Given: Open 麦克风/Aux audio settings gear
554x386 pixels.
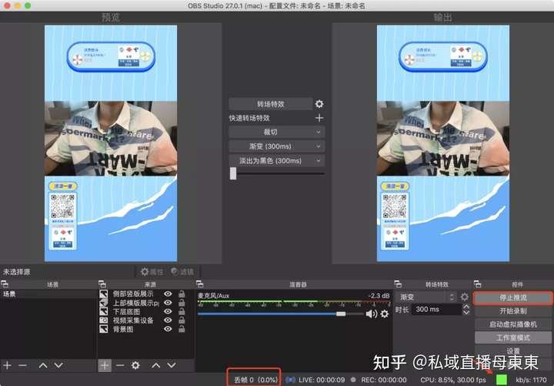Looking at the screenshot, I should pyautogui.click(x=385, y=314).
